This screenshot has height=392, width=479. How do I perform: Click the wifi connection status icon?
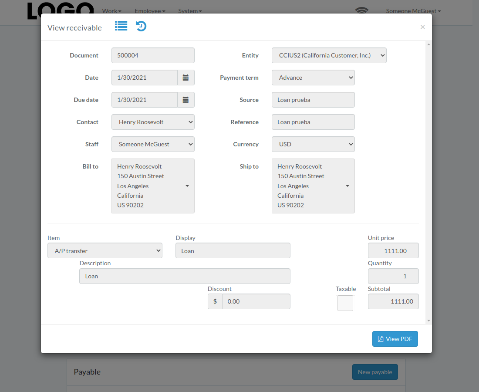(x=362, y=10)
